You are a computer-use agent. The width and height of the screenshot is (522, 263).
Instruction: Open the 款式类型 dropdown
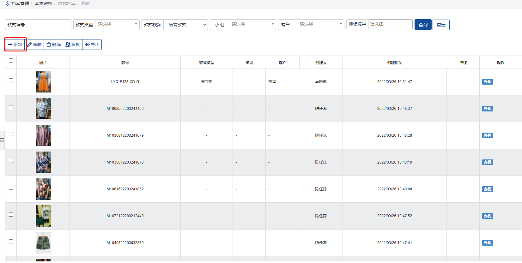(117, 25)
